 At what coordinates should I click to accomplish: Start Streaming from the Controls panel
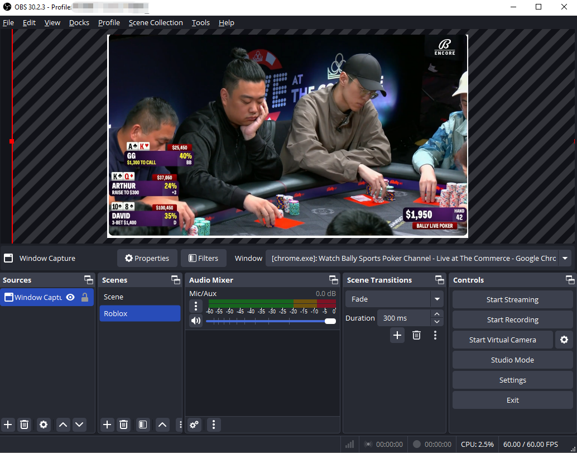click(x=512, y=299)
